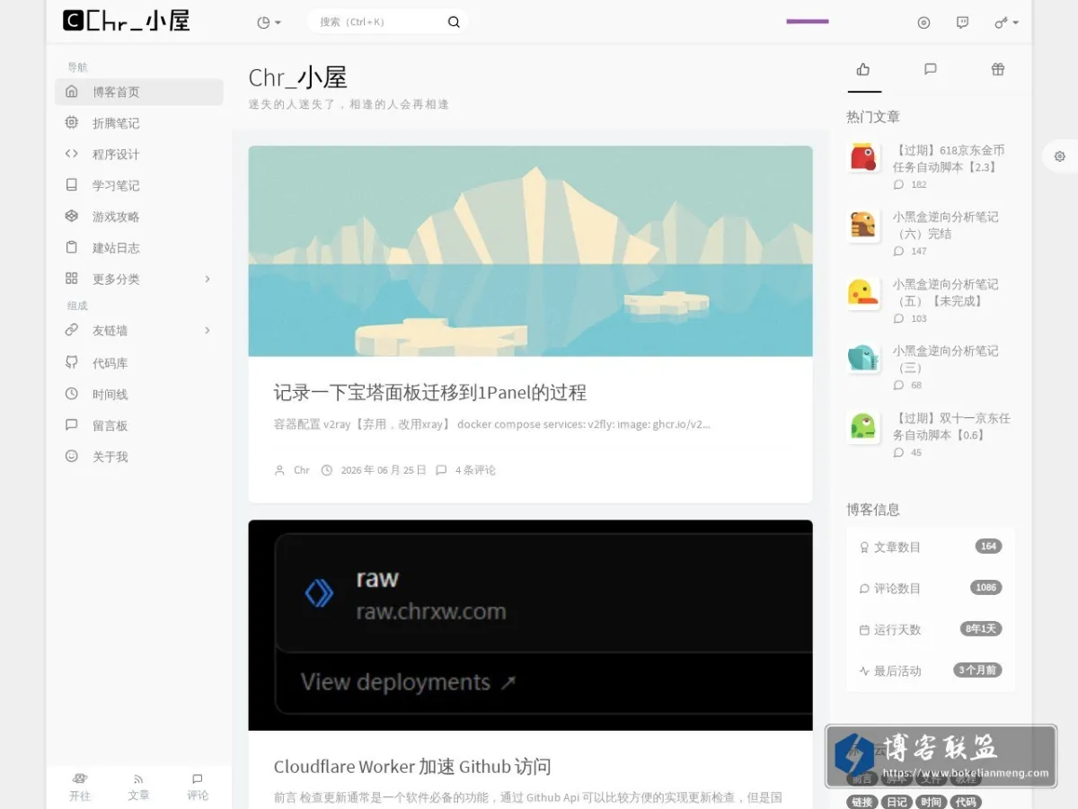Open 【过期】双十一京东任务自动脚本

[951, 426]
